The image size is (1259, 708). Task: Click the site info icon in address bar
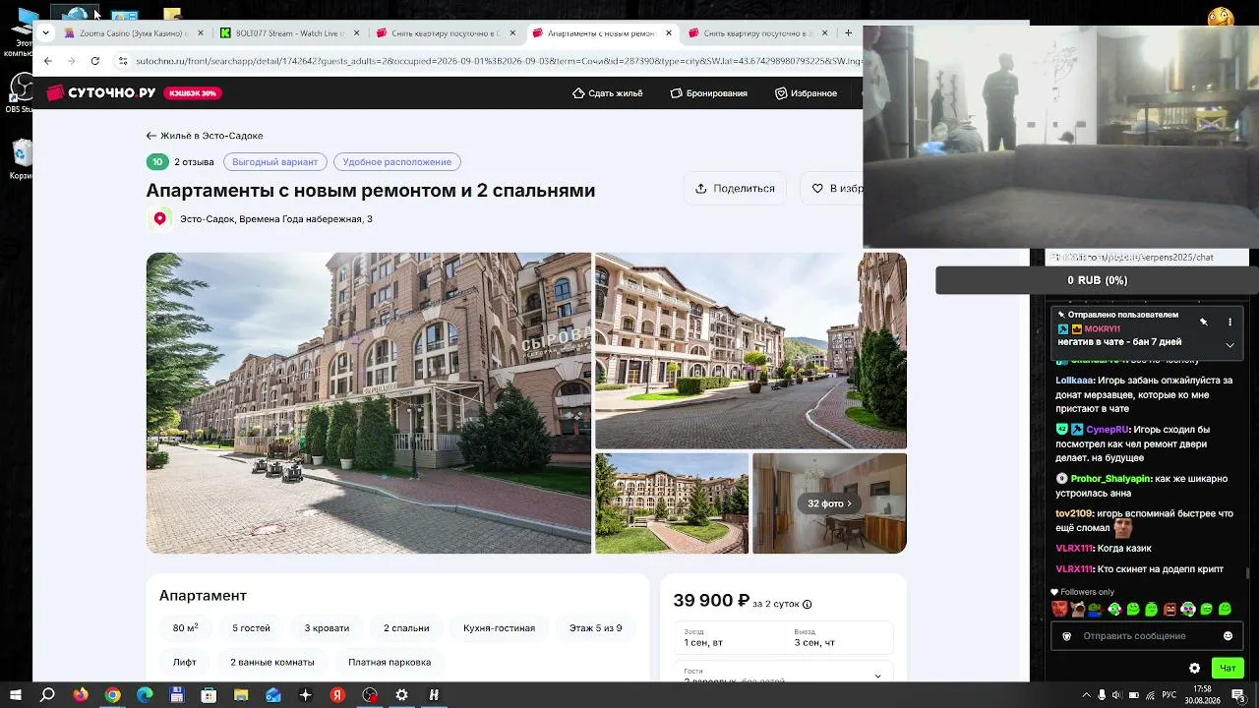[123, 61]
